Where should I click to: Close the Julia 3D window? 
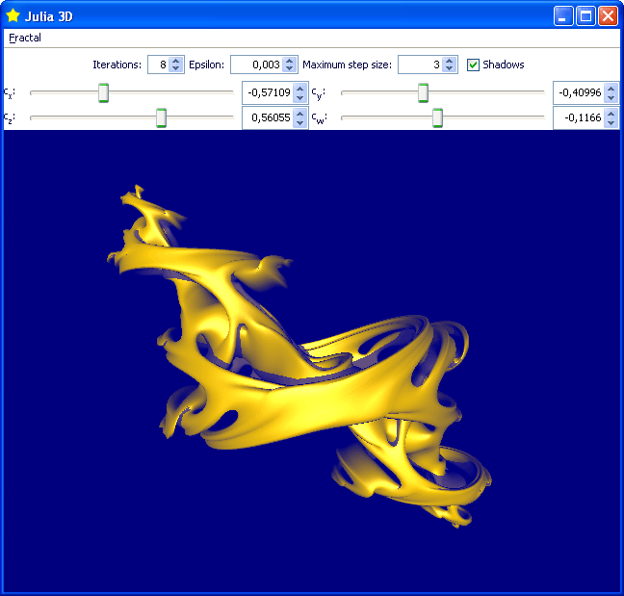coord(608,16)
